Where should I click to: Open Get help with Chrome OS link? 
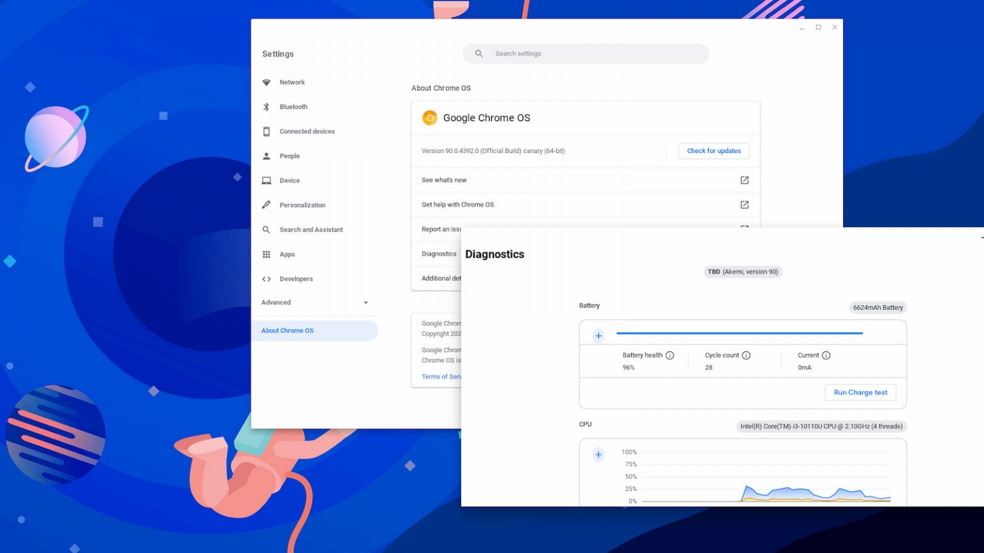click(x=457, y=205)
